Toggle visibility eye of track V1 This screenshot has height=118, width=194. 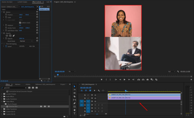(95, 101)
